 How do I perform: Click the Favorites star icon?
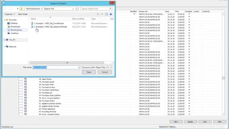pyautogui.click(x=7, y=20)
